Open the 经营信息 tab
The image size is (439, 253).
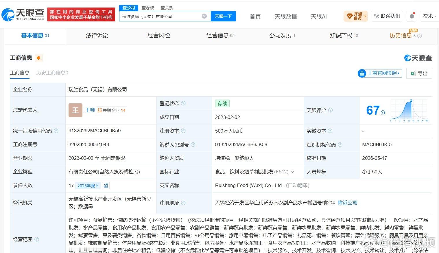click(220, 36)
